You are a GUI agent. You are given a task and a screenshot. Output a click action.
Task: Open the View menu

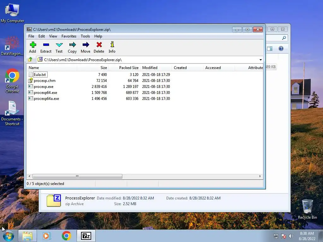click(53, 36)
